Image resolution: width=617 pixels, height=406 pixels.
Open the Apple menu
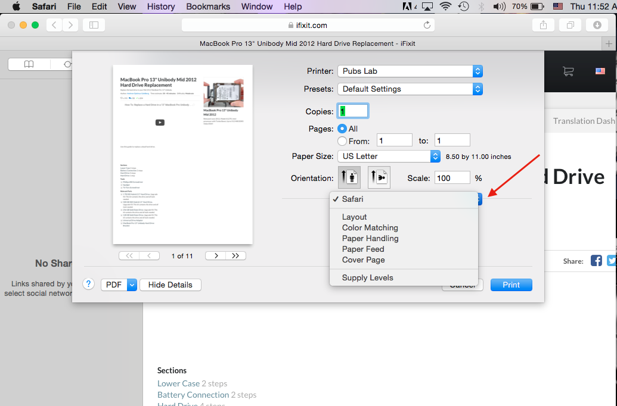[16, 7]
